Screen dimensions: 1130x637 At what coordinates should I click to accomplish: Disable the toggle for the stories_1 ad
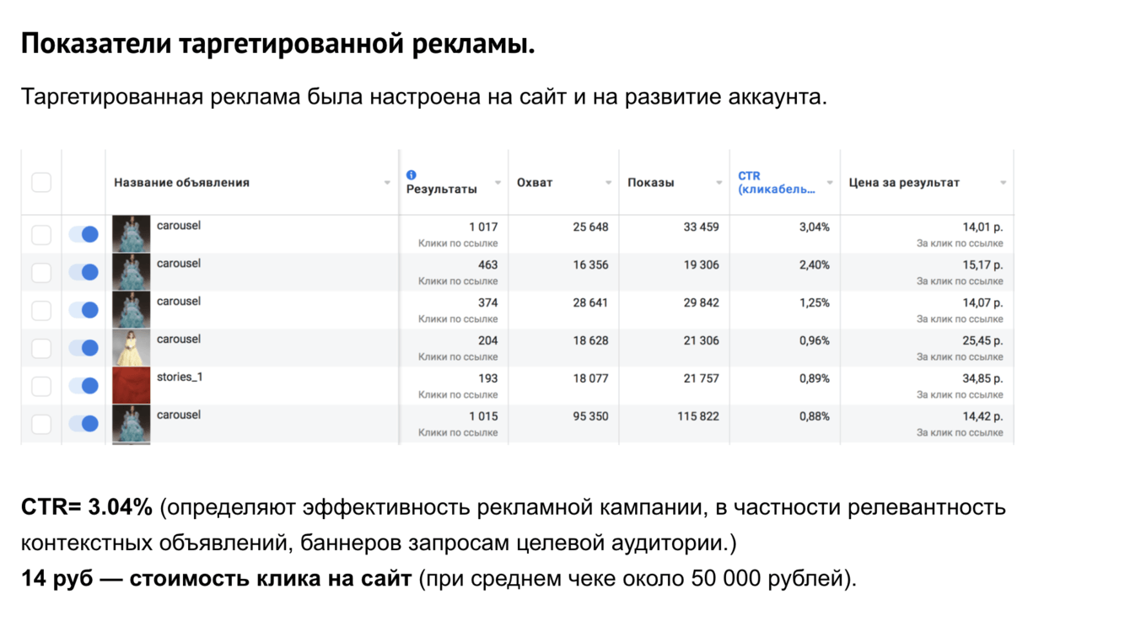tap(83, 386)
